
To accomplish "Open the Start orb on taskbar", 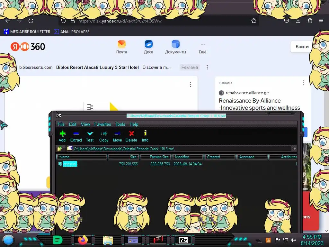I will pyautogui.click(x=8, y=240).
